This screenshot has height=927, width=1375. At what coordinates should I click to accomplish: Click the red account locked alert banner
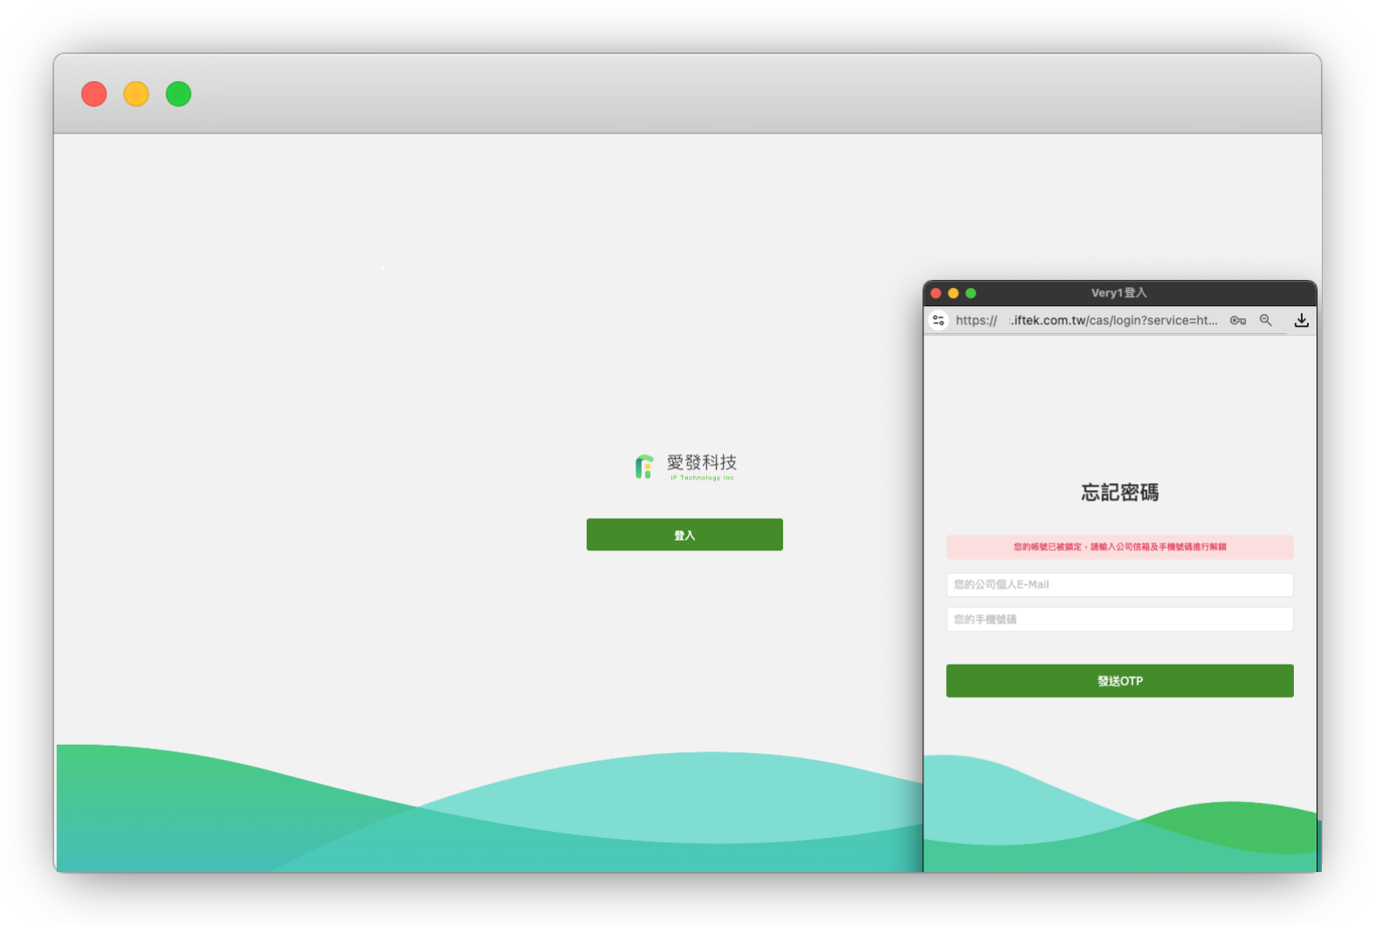pyautogui.click(x=1119, y=547)
